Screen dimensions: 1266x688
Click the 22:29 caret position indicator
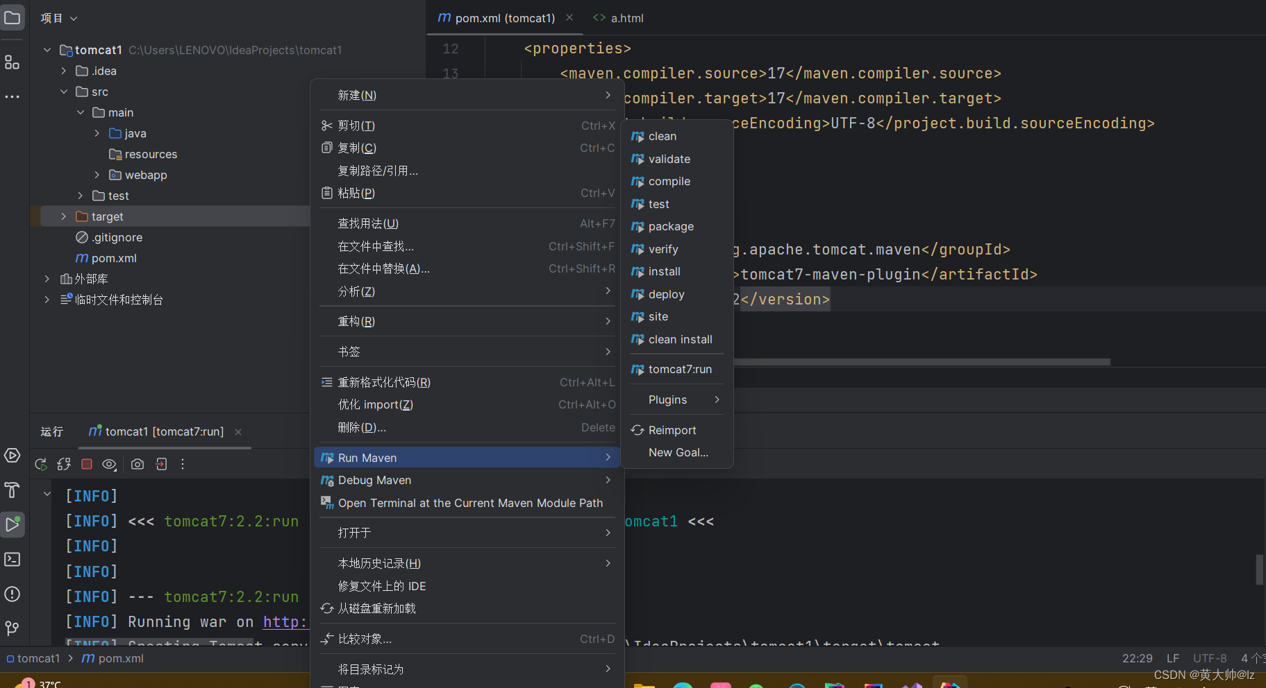pos(1137,658)
